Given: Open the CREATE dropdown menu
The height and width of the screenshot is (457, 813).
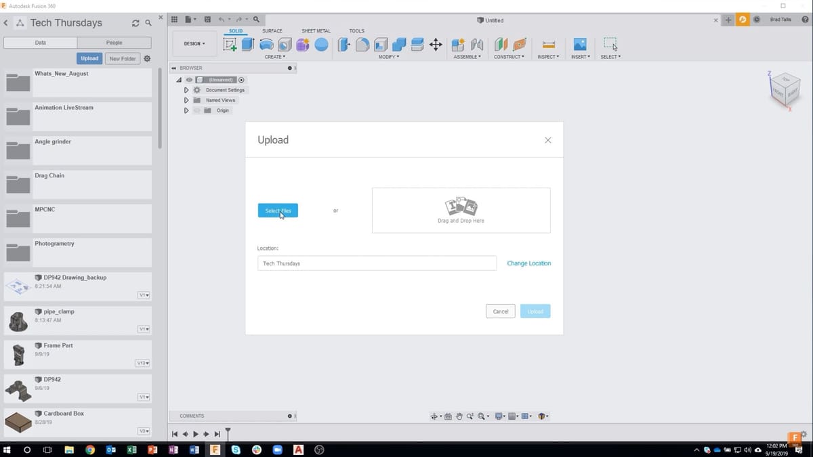Looking at the screenshot, I should (274, 57).
